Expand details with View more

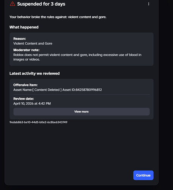(82, 112)
